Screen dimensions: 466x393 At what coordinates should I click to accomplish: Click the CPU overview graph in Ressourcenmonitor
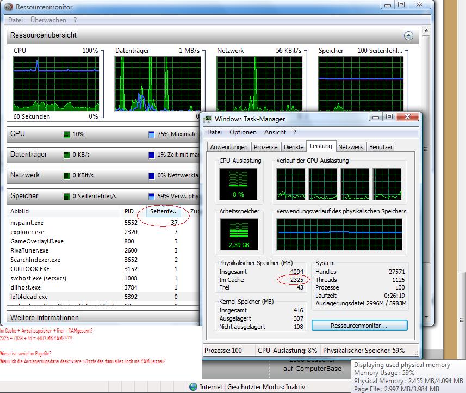[x=56, y=84]
